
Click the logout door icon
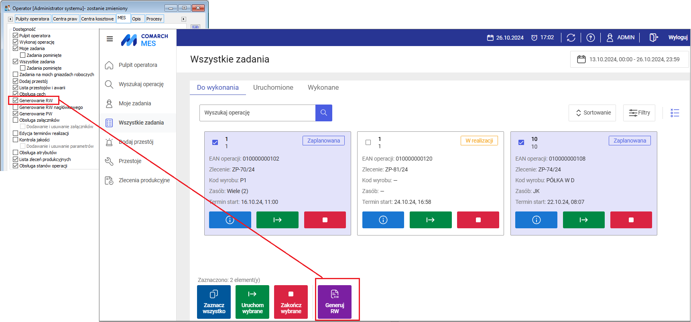tap(654, 37)
